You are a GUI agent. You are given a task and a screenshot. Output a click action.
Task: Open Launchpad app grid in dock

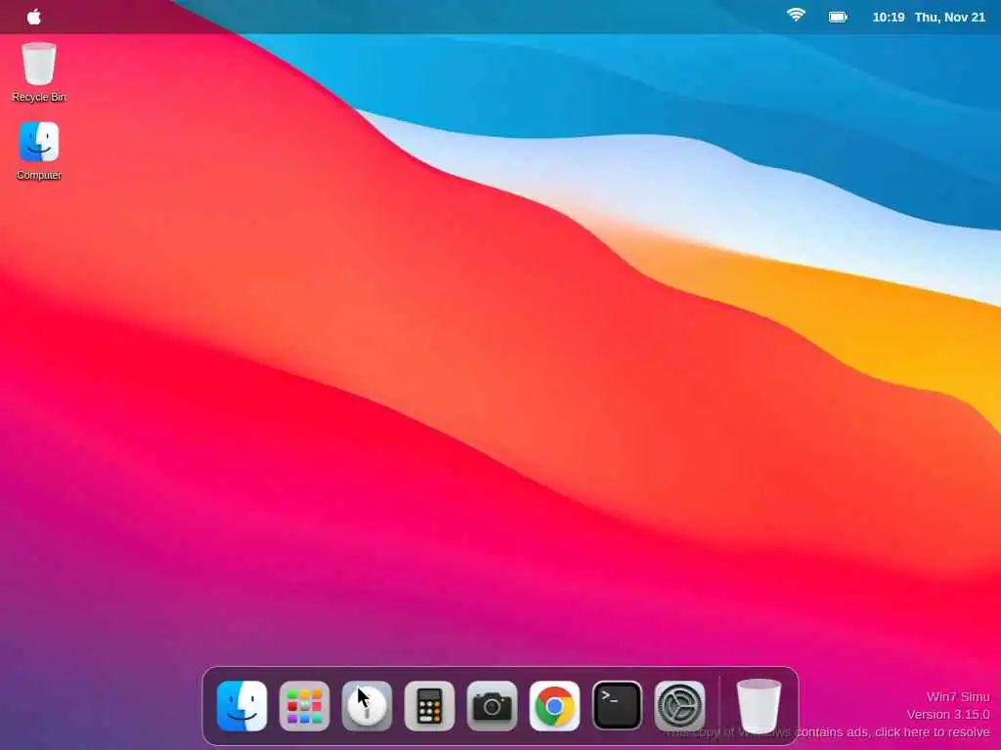point(305,706)
